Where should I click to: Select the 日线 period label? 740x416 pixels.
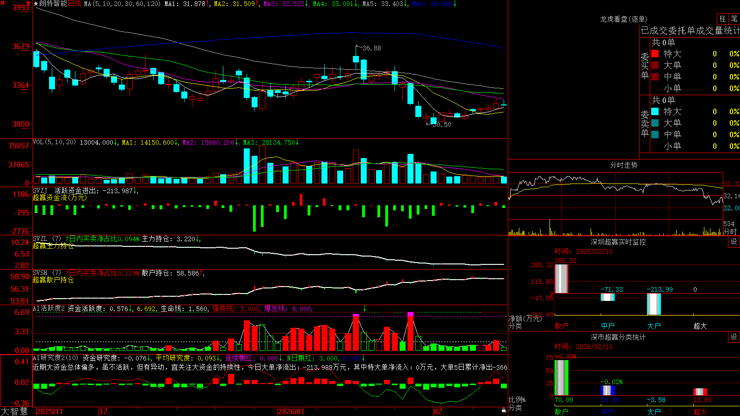click(x=74, y=4)
